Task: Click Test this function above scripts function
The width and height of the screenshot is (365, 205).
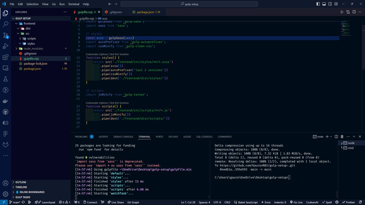Action: 119,103
